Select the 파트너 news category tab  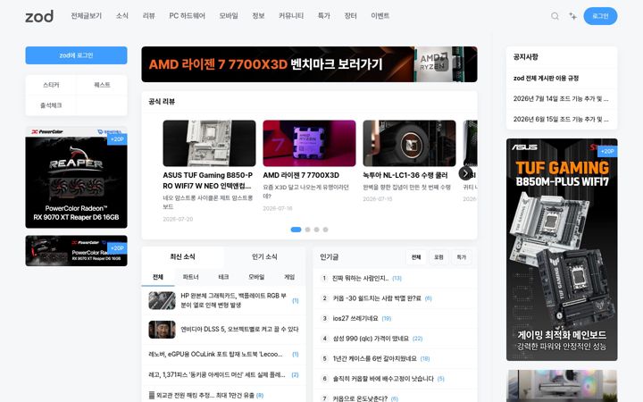tap(191, 277)
